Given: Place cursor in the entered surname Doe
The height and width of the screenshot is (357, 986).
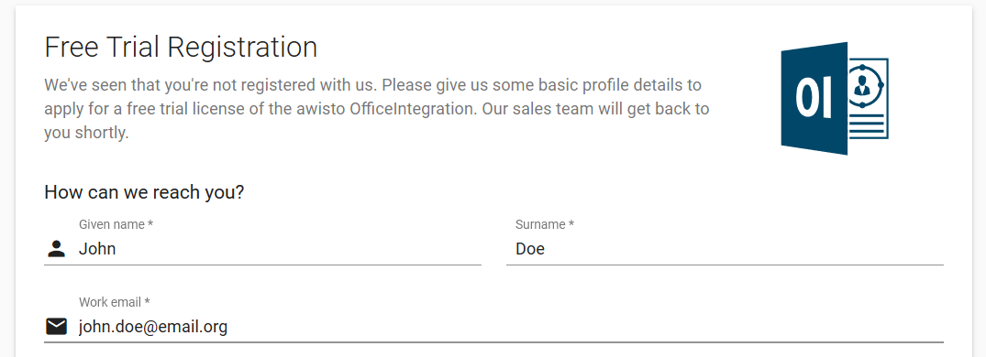Looking at the screenshot, I should point(530,249).
